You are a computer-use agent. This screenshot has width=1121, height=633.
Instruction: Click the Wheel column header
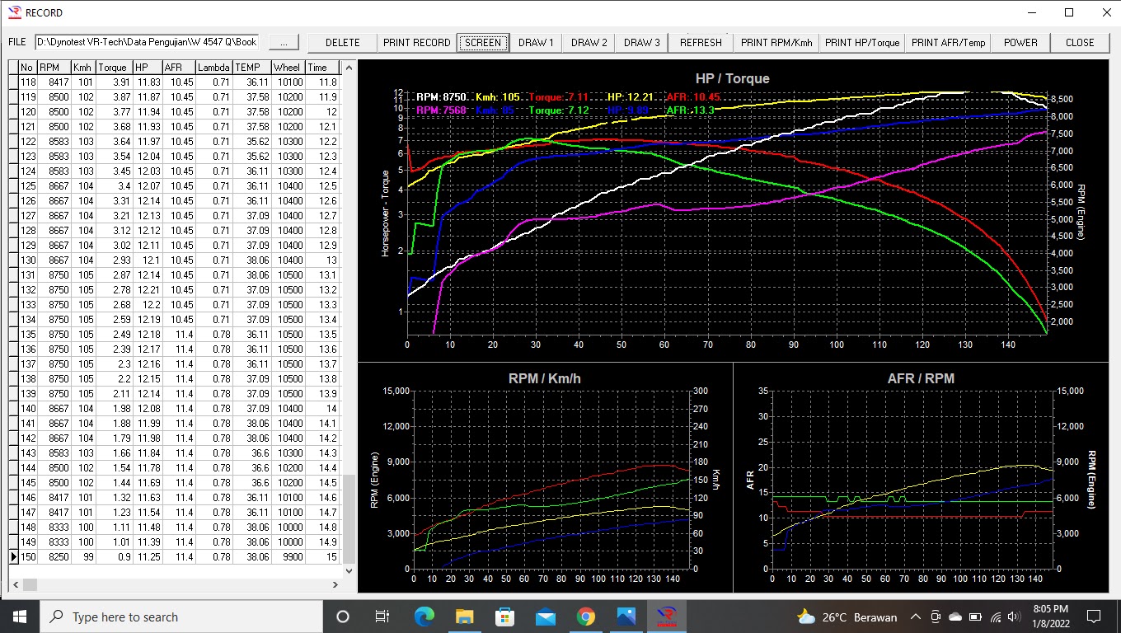click(x=288, y=68)
